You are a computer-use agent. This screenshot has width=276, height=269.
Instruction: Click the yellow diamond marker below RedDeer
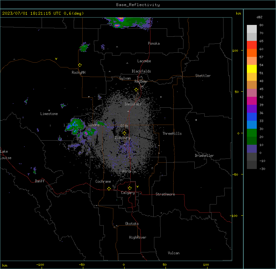tap(136, 90)
